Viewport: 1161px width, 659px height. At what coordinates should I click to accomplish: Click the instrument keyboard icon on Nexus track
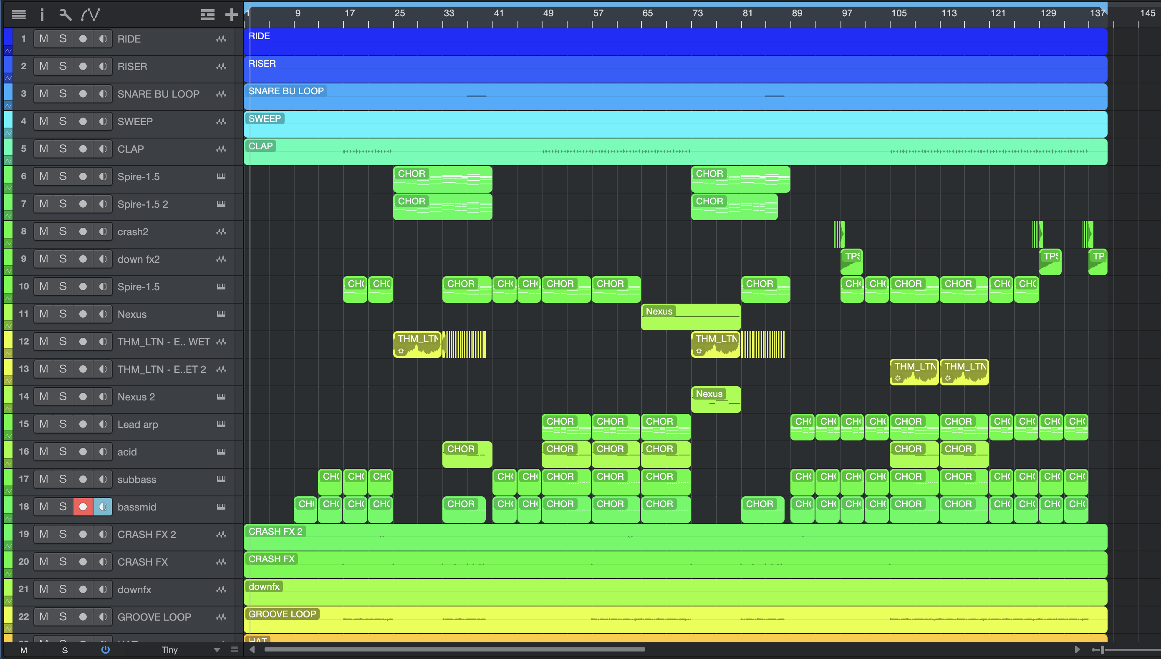(221, 314)
